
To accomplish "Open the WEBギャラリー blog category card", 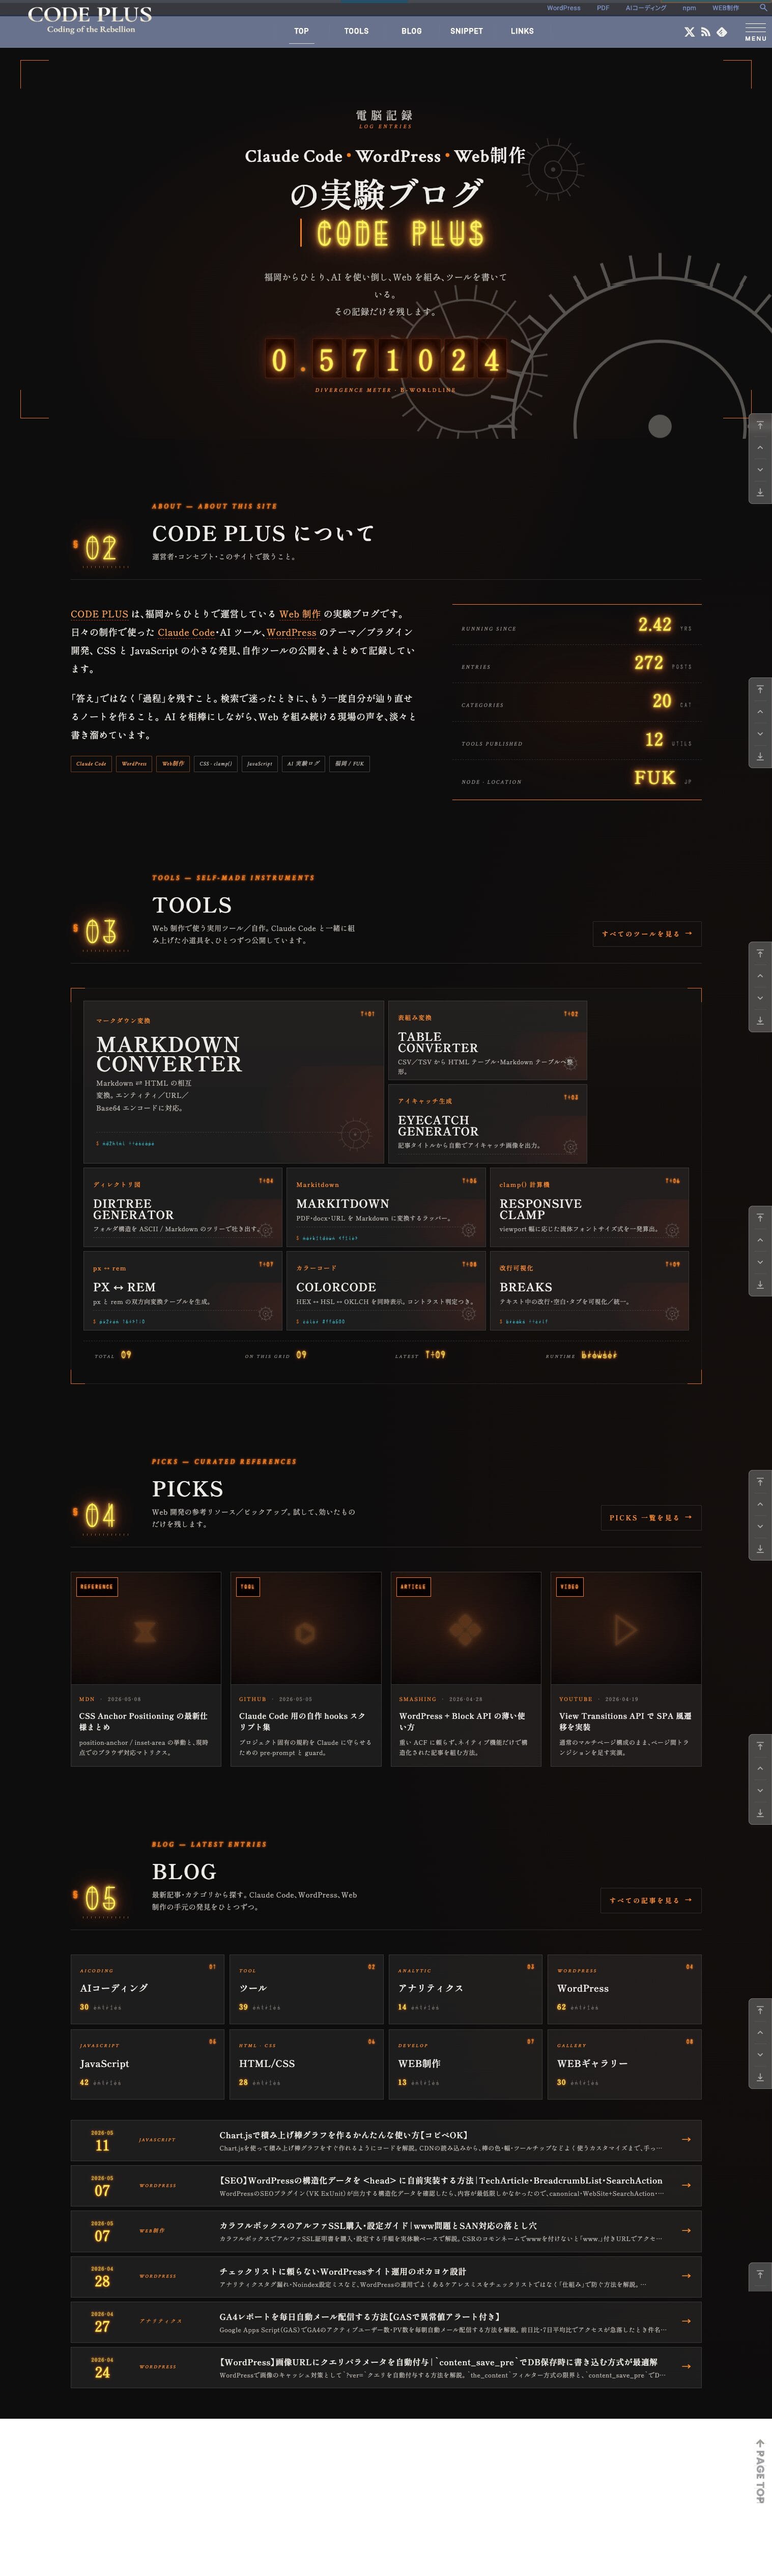I will click(x=624, y=2064).
